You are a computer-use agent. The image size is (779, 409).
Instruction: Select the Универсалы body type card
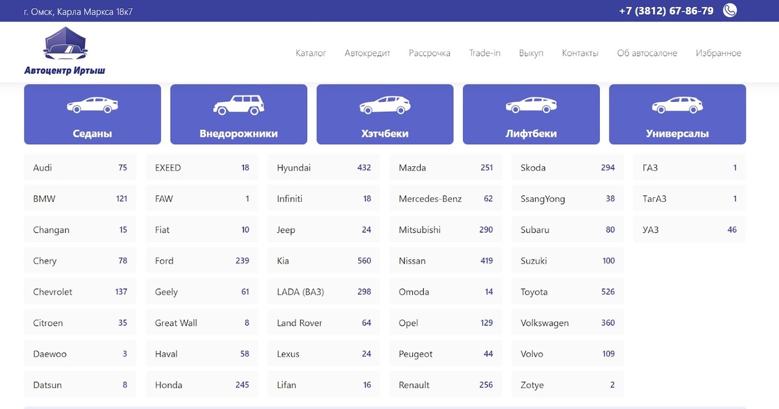click(x=677, y=114)
